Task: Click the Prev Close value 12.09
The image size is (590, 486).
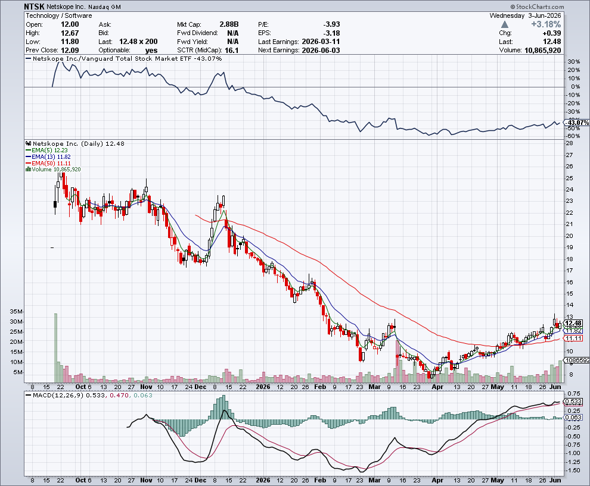Action: tap(70, 51)
